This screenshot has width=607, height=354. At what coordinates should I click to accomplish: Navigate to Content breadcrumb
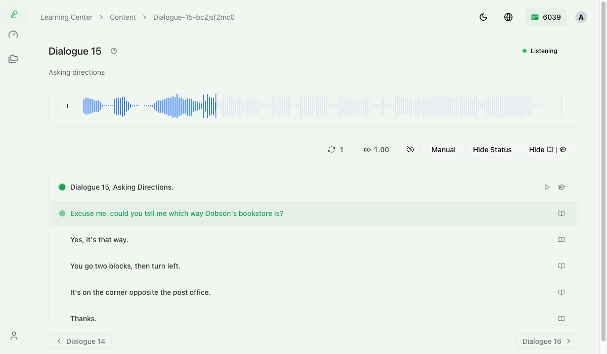[x=123, y=17]
